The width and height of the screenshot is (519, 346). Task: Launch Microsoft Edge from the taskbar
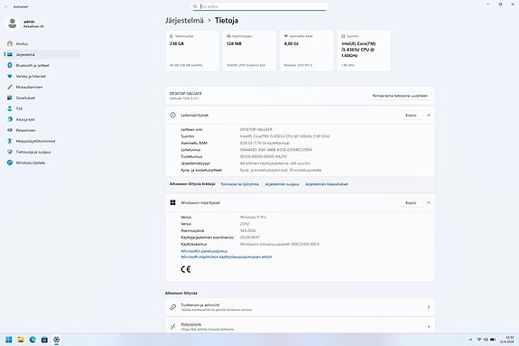click(32, 340)
